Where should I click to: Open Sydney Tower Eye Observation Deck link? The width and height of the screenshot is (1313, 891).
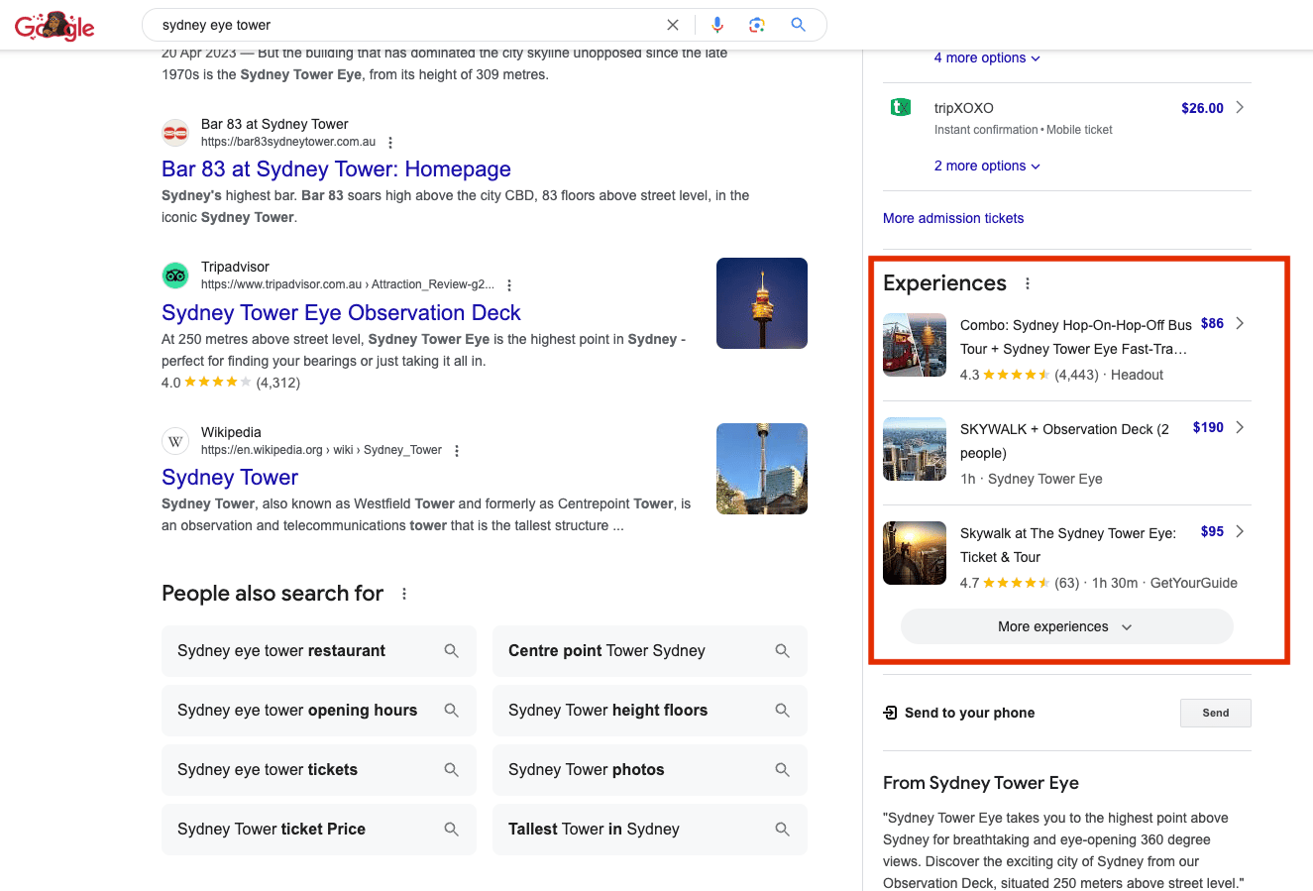click(x=341, y=312)
